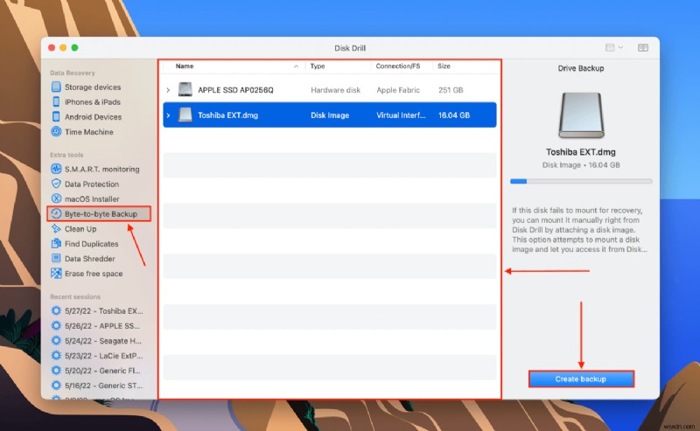The width and height of the screenshot is (700, 431).
Task: Click the Time Machine icon
Action: (56, 132)
